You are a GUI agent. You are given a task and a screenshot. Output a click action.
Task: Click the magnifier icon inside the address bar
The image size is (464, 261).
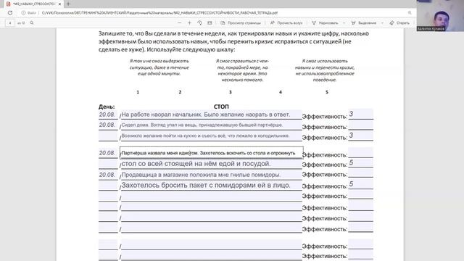pyautogui.click(x=410, y=13)
